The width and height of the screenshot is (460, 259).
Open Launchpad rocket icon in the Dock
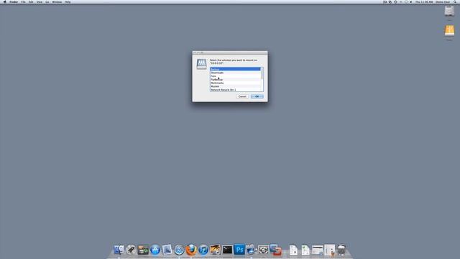pos(131,250)
